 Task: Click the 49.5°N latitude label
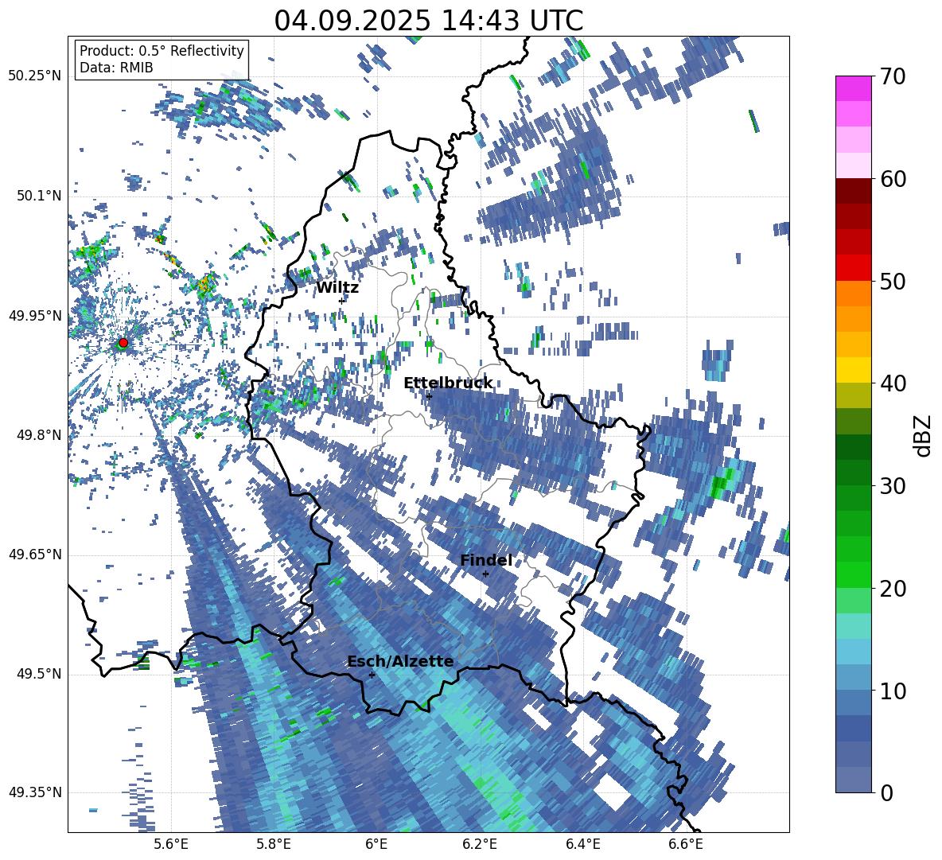pyautogui.click(x=38, y=674)
